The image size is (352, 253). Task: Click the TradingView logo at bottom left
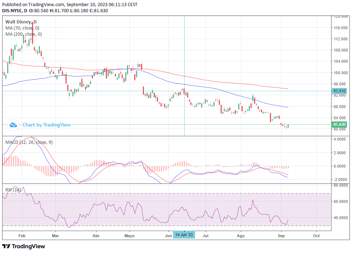coord(23,246)
